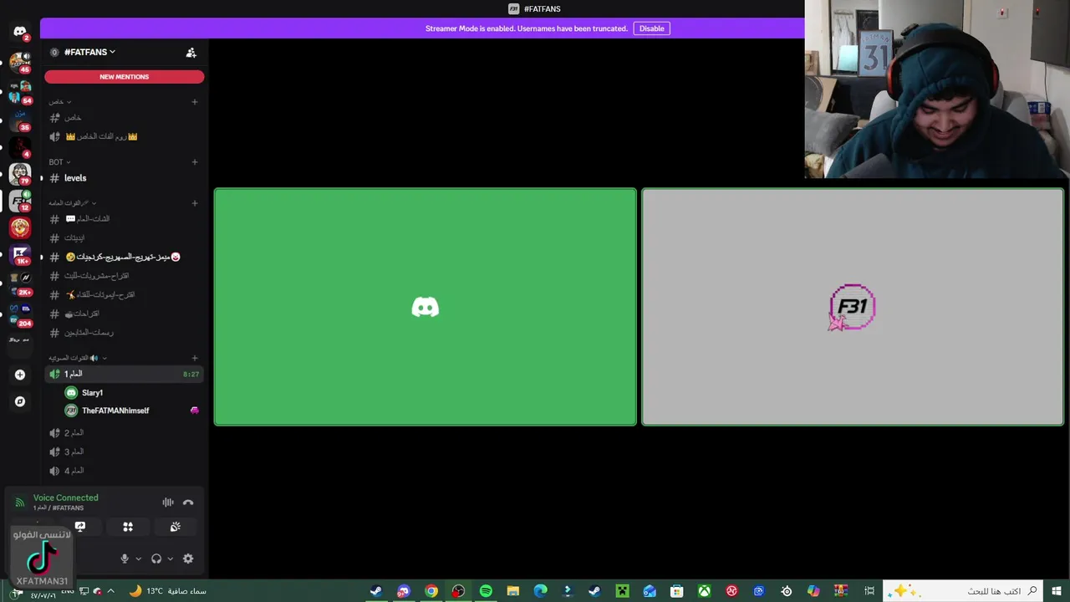
Task: Open the Activities launcher icon
Action: click(128, 527)
